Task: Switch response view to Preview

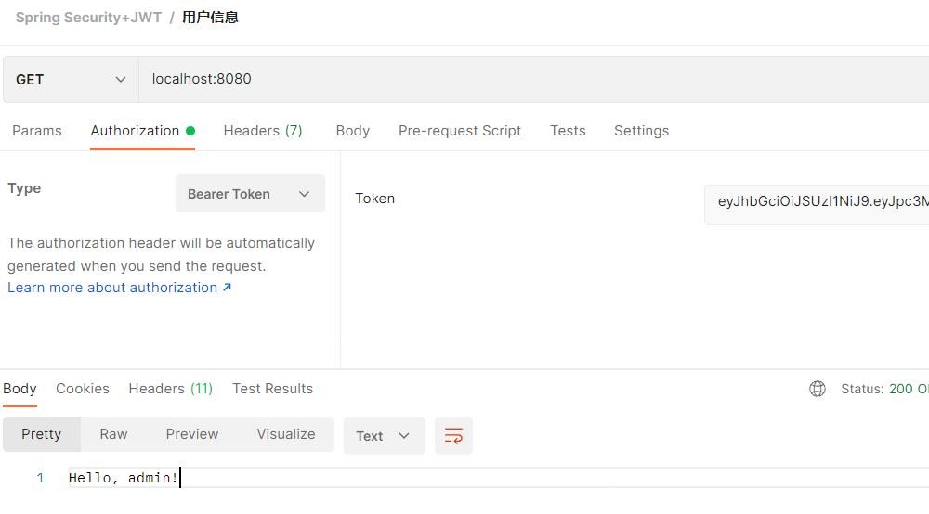Action: 192,434
